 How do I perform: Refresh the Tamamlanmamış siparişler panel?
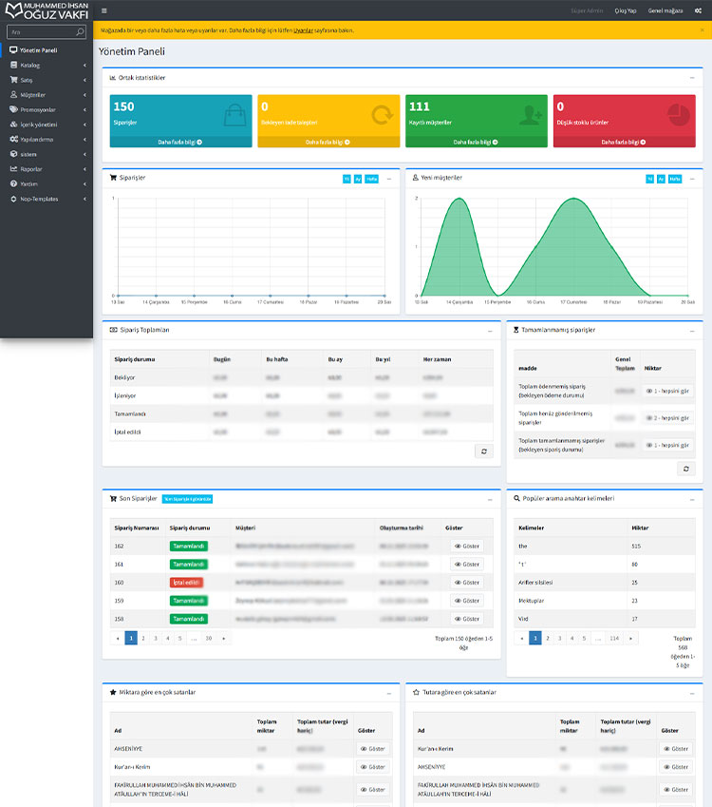685,469
